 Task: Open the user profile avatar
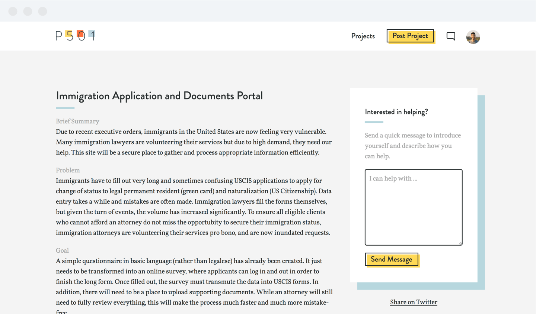coord(473,37)
